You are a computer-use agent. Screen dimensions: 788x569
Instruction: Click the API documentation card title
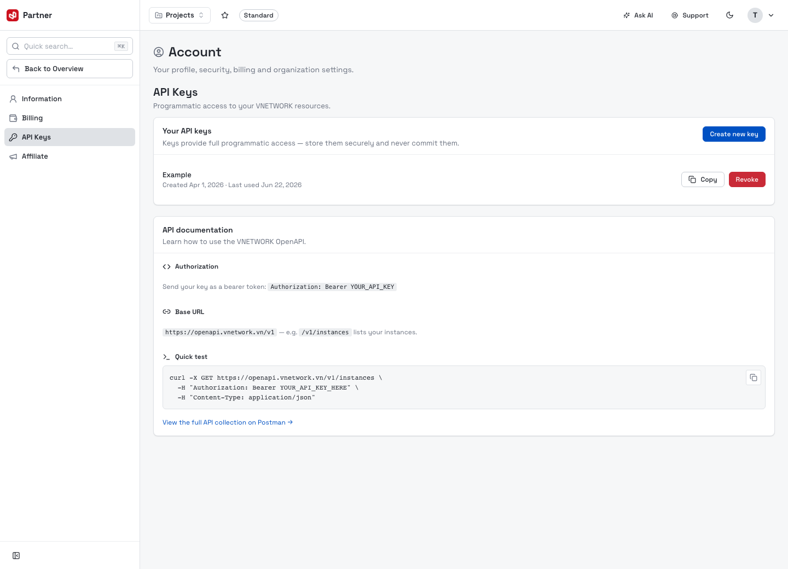tap(198, 230)
